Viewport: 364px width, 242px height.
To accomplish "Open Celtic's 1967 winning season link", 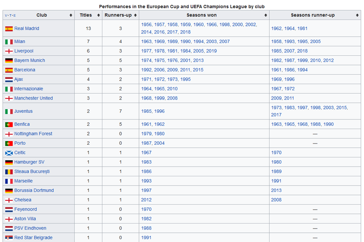I will coord(146,153).
